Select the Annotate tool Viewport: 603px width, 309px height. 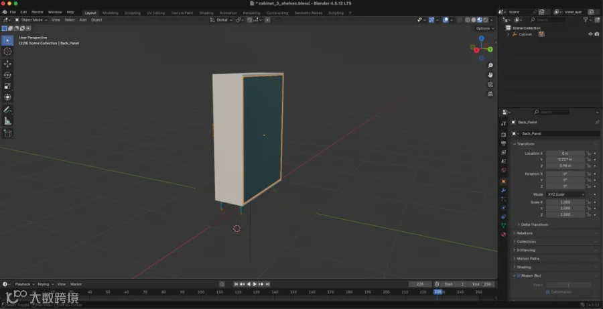(7, 110)
